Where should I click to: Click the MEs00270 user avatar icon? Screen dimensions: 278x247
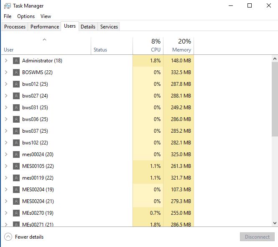pyautogui.click(x=16, y=213)
